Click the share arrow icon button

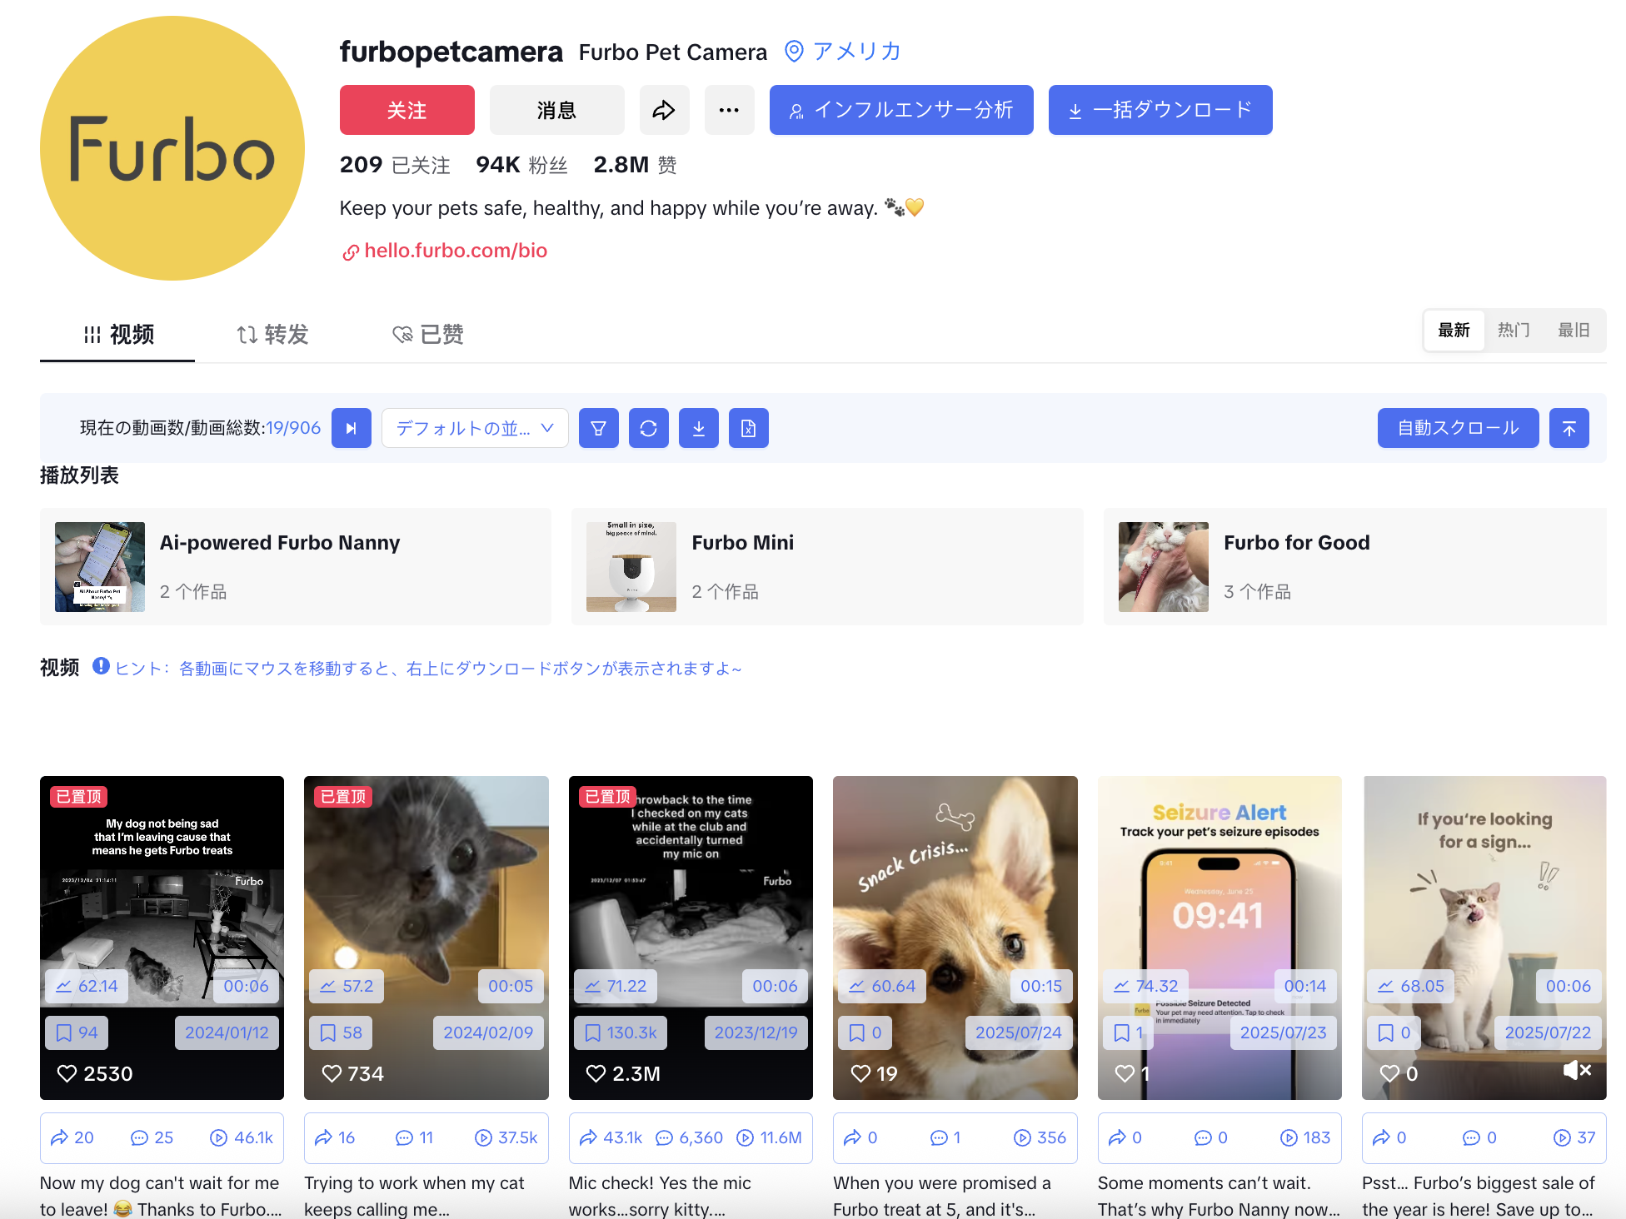(664, 110)
